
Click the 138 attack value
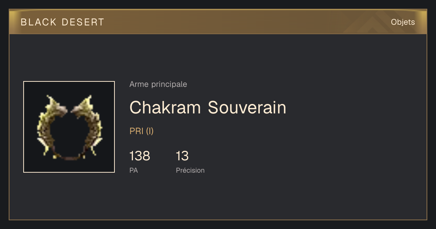tap(140, 156)
